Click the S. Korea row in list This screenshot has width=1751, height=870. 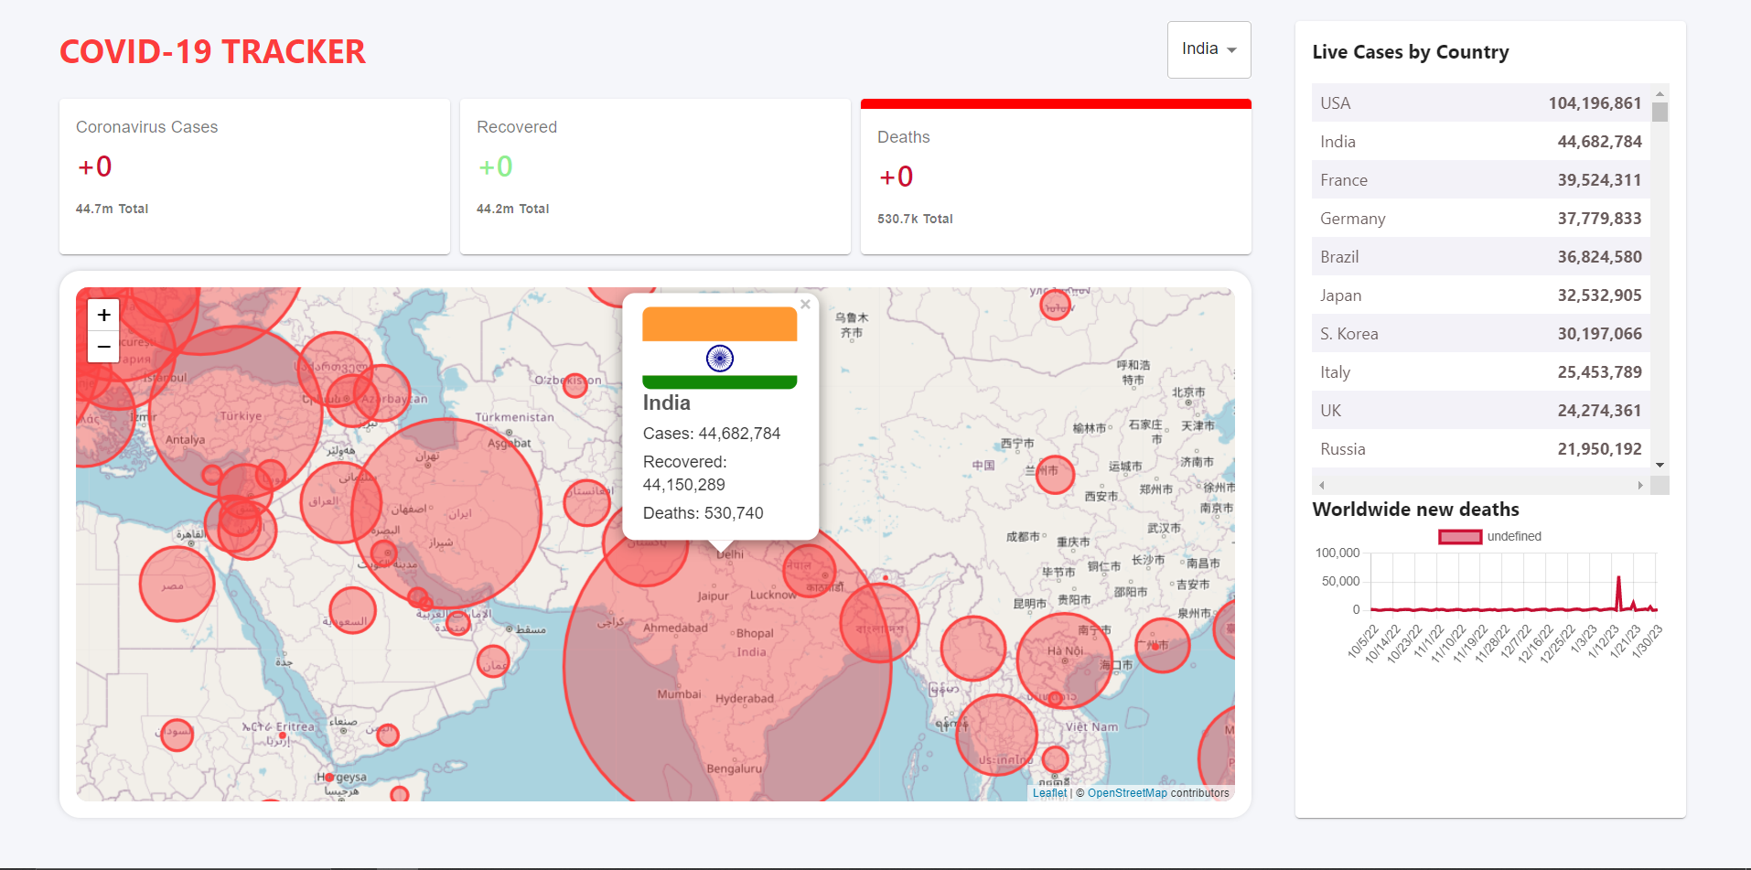click(1481, 334)
